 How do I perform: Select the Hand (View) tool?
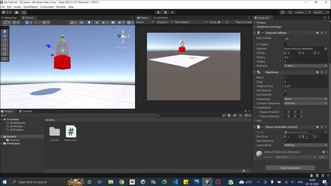(x=5, y=32)
